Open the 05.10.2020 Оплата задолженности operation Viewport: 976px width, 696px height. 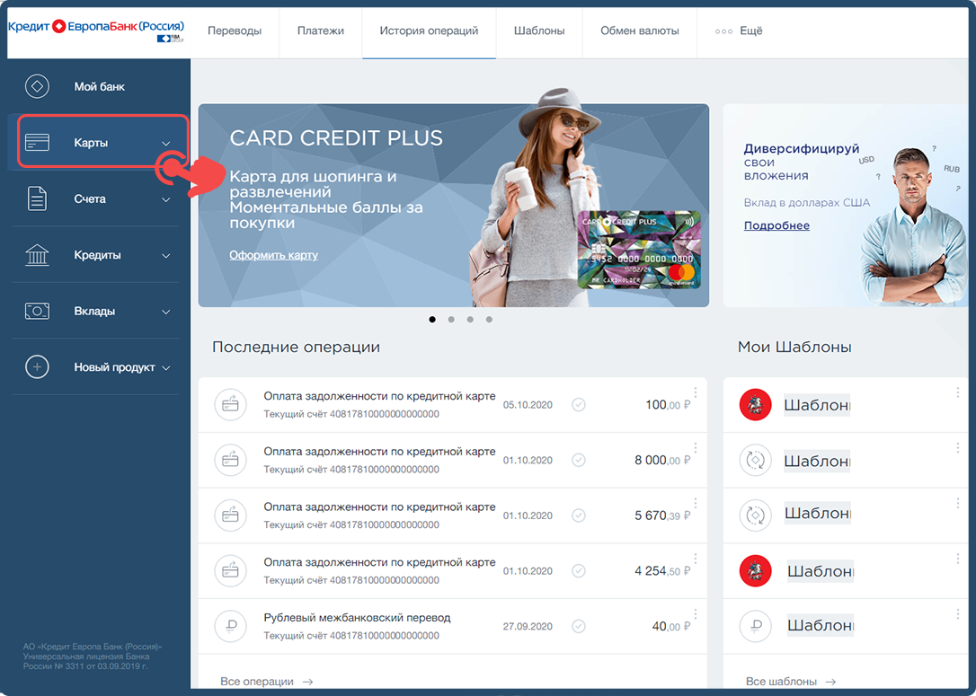453,405
